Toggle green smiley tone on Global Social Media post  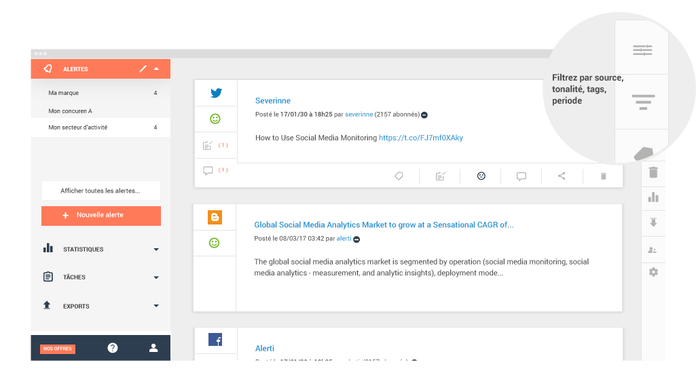pos(215,243)
